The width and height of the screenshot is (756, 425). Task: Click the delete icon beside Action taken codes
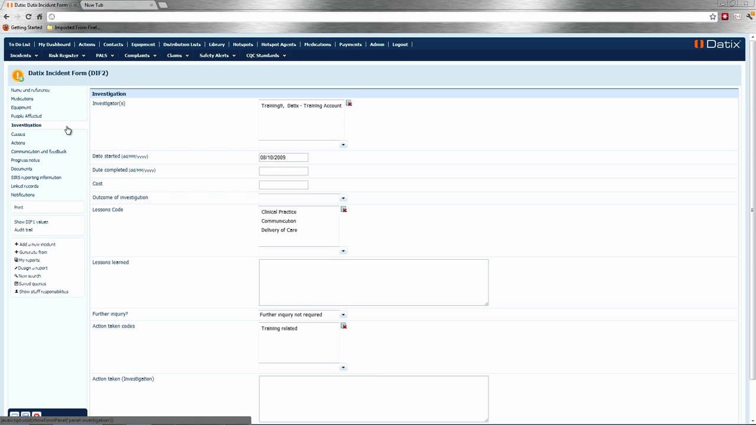coord(344,326)
